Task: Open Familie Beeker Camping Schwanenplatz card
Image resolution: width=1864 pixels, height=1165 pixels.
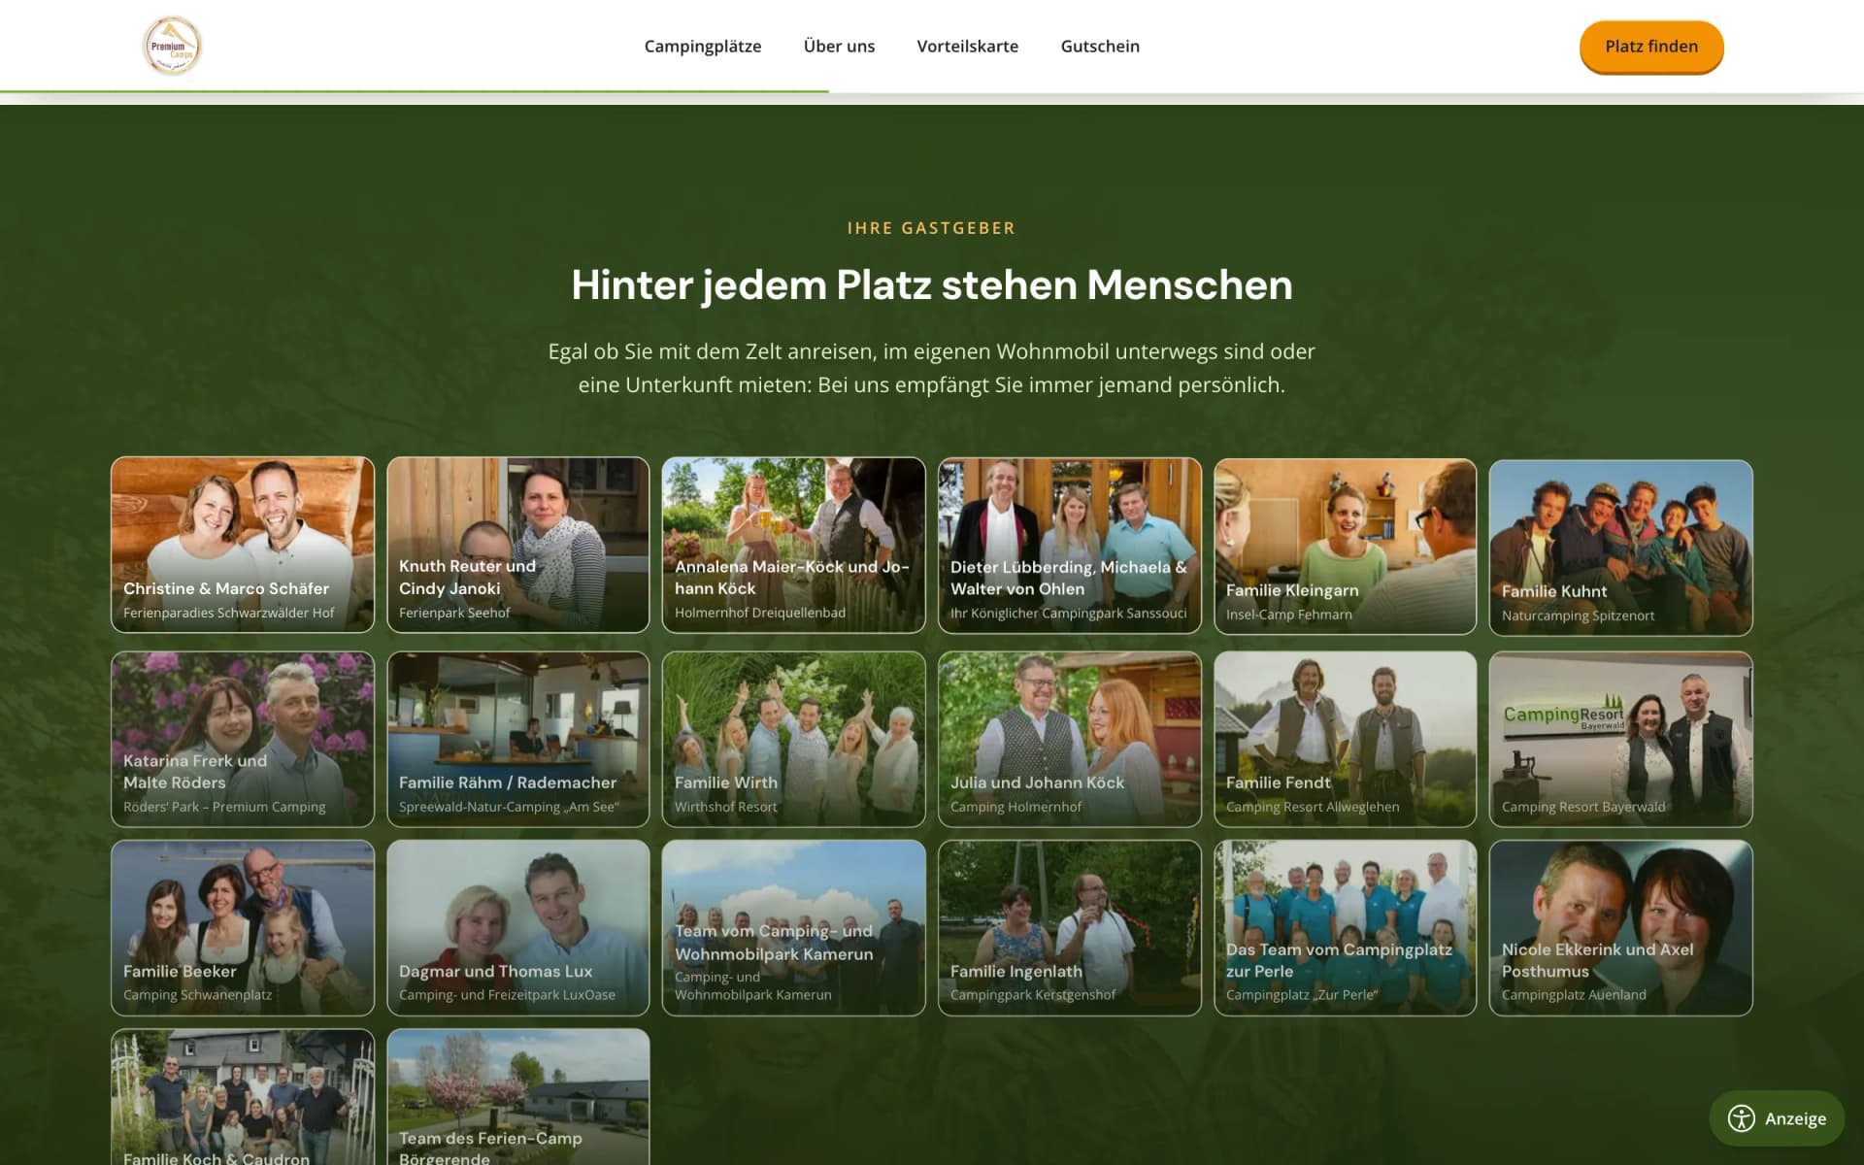Action: click(x=243, y=928)
